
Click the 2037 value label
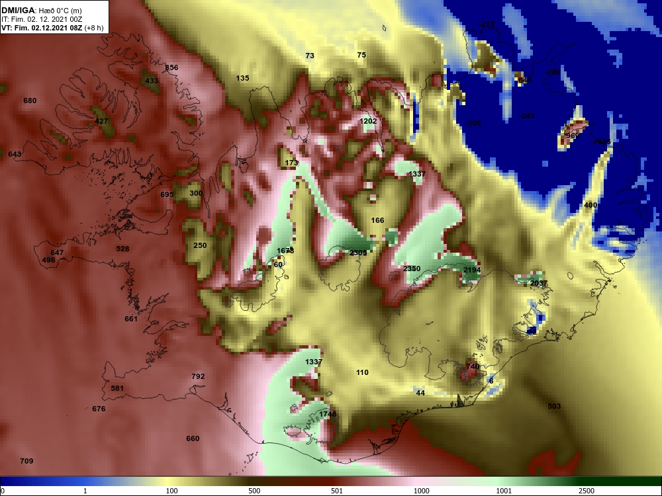(x=539, y=284)
